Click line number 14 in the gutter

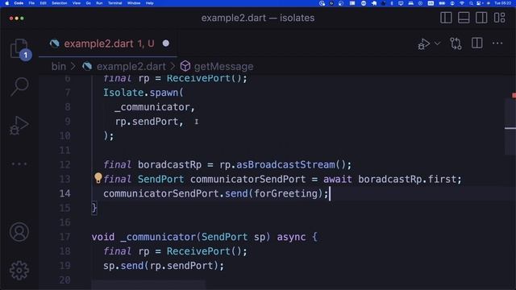pyautogui.click(x=64, y=193)
